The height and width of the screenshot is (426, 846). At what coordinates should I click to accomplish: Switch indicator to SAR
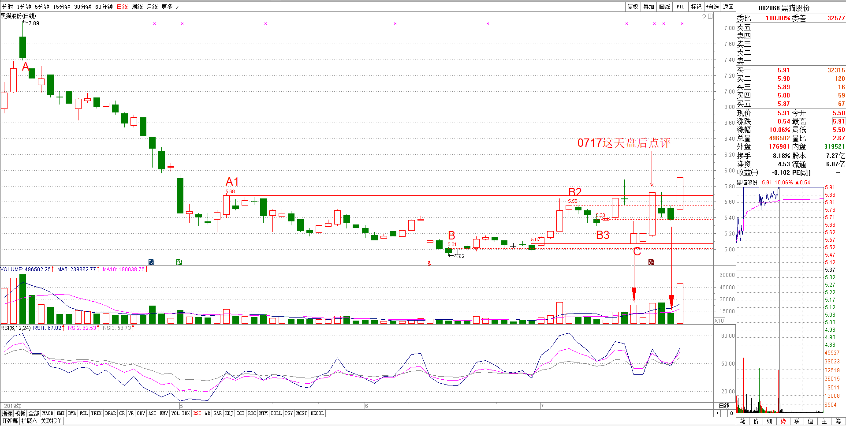click(218, 413)
